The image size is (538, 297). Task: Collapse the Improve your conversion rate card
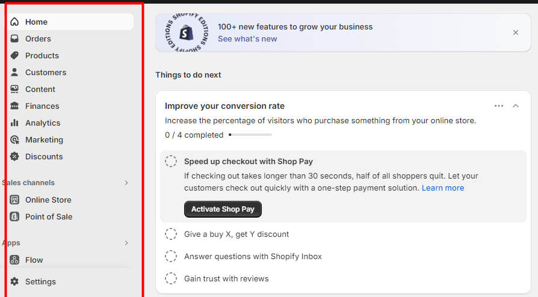(516, 106)
